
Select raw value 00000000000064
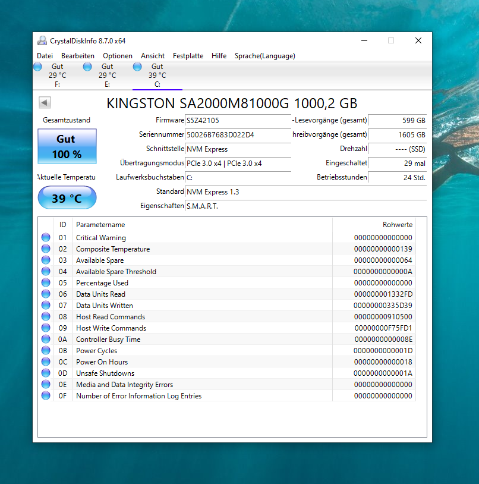pos(383,260)
